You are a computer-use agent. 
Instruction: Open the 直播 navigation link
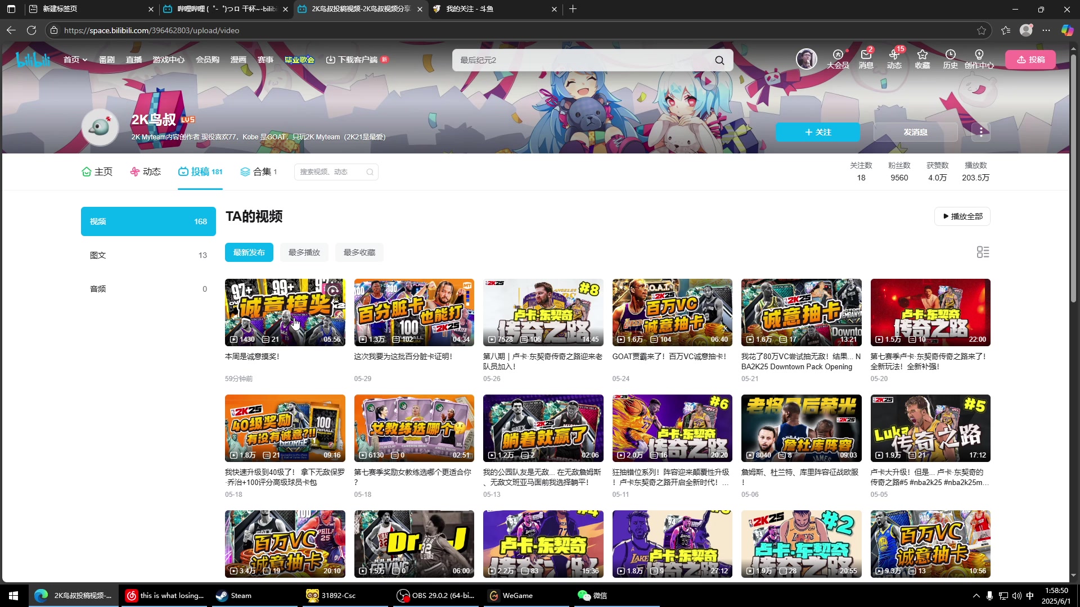[x=134, y=60]
